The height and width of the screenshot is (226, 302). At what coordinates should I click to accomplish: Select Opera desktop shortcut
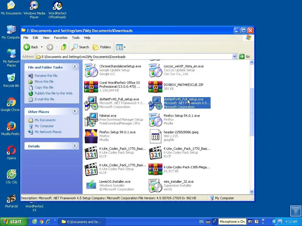click(x=11, y=153)
